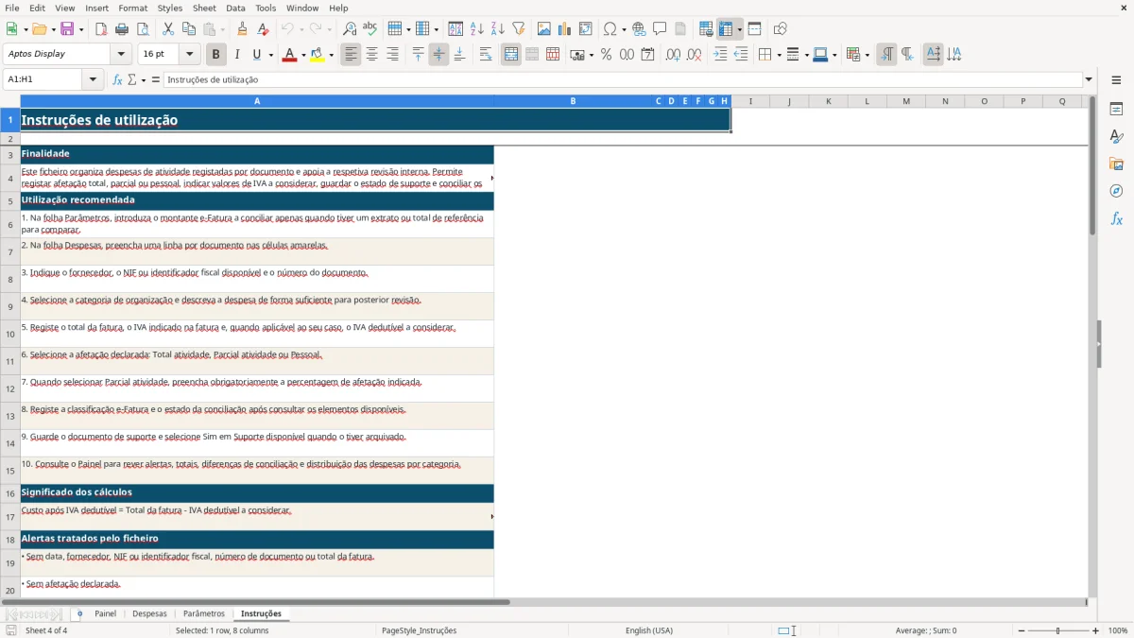Toggle Align Left

point(351,55)
